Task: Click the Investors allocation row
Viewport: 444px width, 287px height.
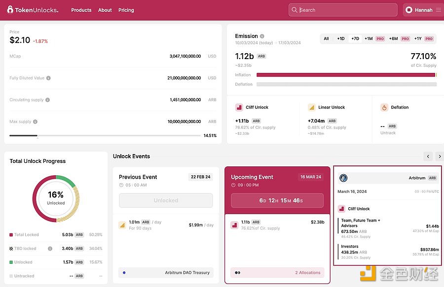Action: point(388,252)
